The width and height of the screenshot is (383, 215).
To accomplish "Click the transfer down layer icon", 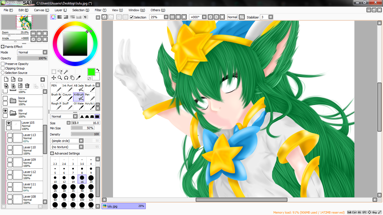I will (x=6, y=86).
